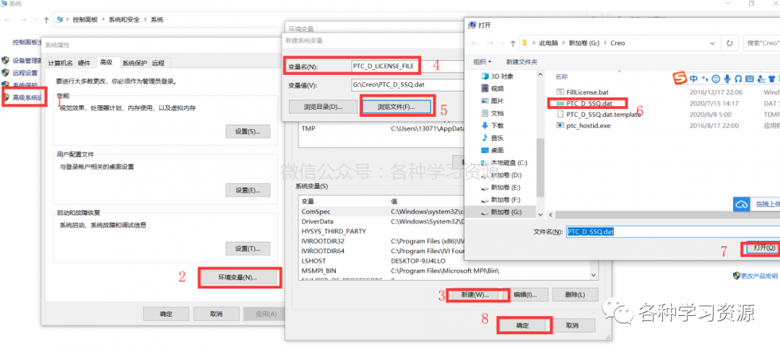Select 新加卷 (G:) drive in tree
This screenshot has width=780, height=347.
pos(500,212)
